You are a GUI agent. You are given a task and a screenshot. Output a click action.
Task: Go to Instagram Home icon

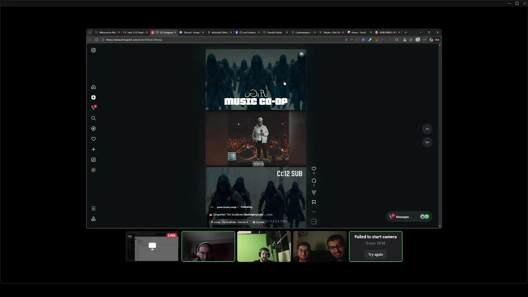[x=93, y=87]
